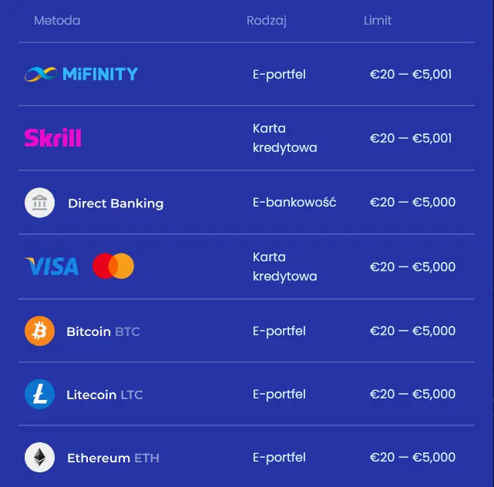Select the Ethereum diamond icon
The image size is (494, 487).
coord(40,458)
